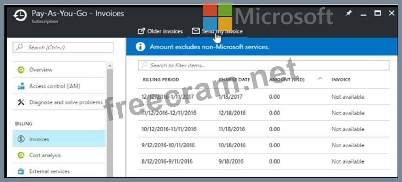402x182 pixels.
Task: Click the green Overview icon
Action: pyautogui.click(x=21, y=70)
